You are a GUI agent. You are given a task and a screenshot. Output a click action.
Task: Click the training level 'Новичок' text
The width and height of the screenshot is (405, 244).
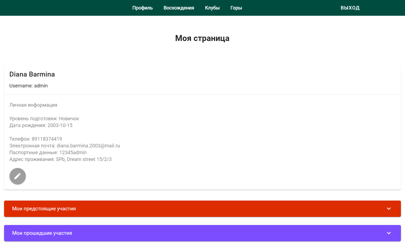[x=69, y=118]
